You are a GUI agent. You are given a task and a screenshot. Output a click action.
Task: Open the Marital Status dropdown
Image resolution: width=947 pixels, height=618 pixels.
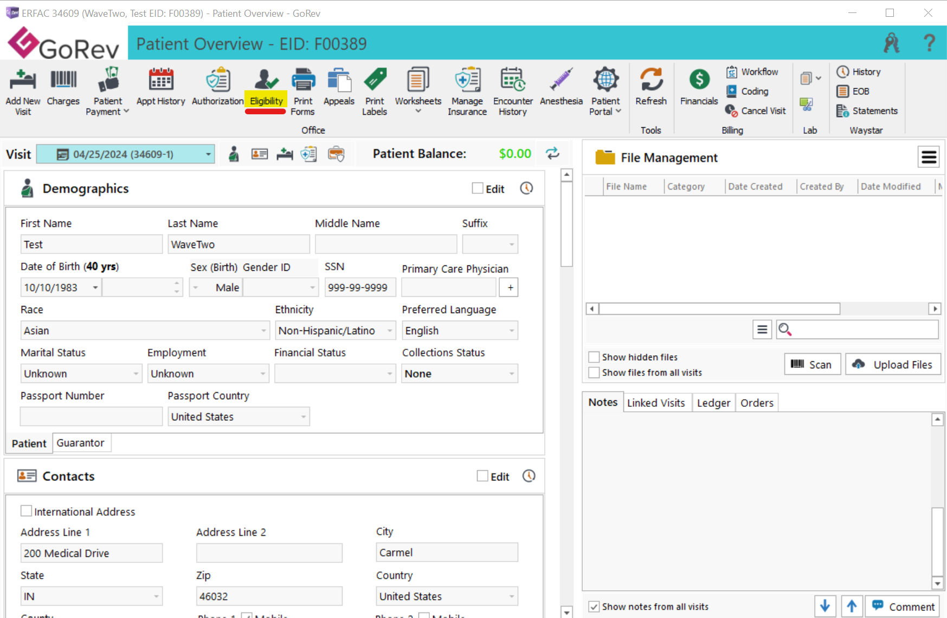point(136,374)
